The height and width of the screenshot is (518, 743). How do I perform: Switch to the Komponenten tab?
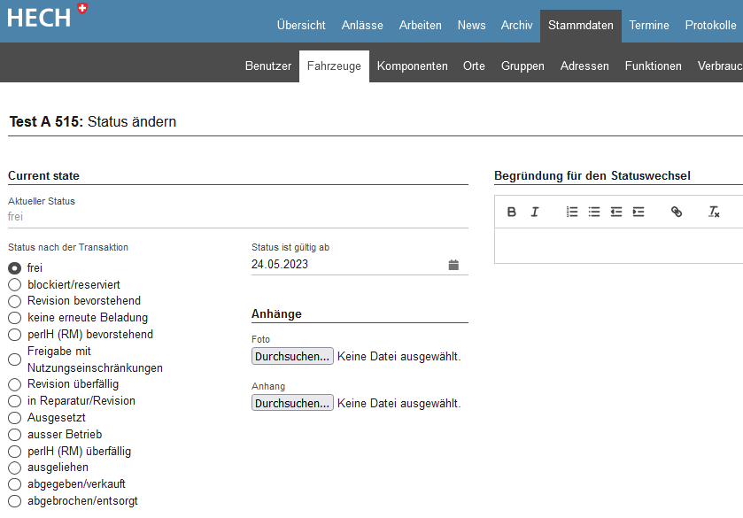(x=412, y=66)
